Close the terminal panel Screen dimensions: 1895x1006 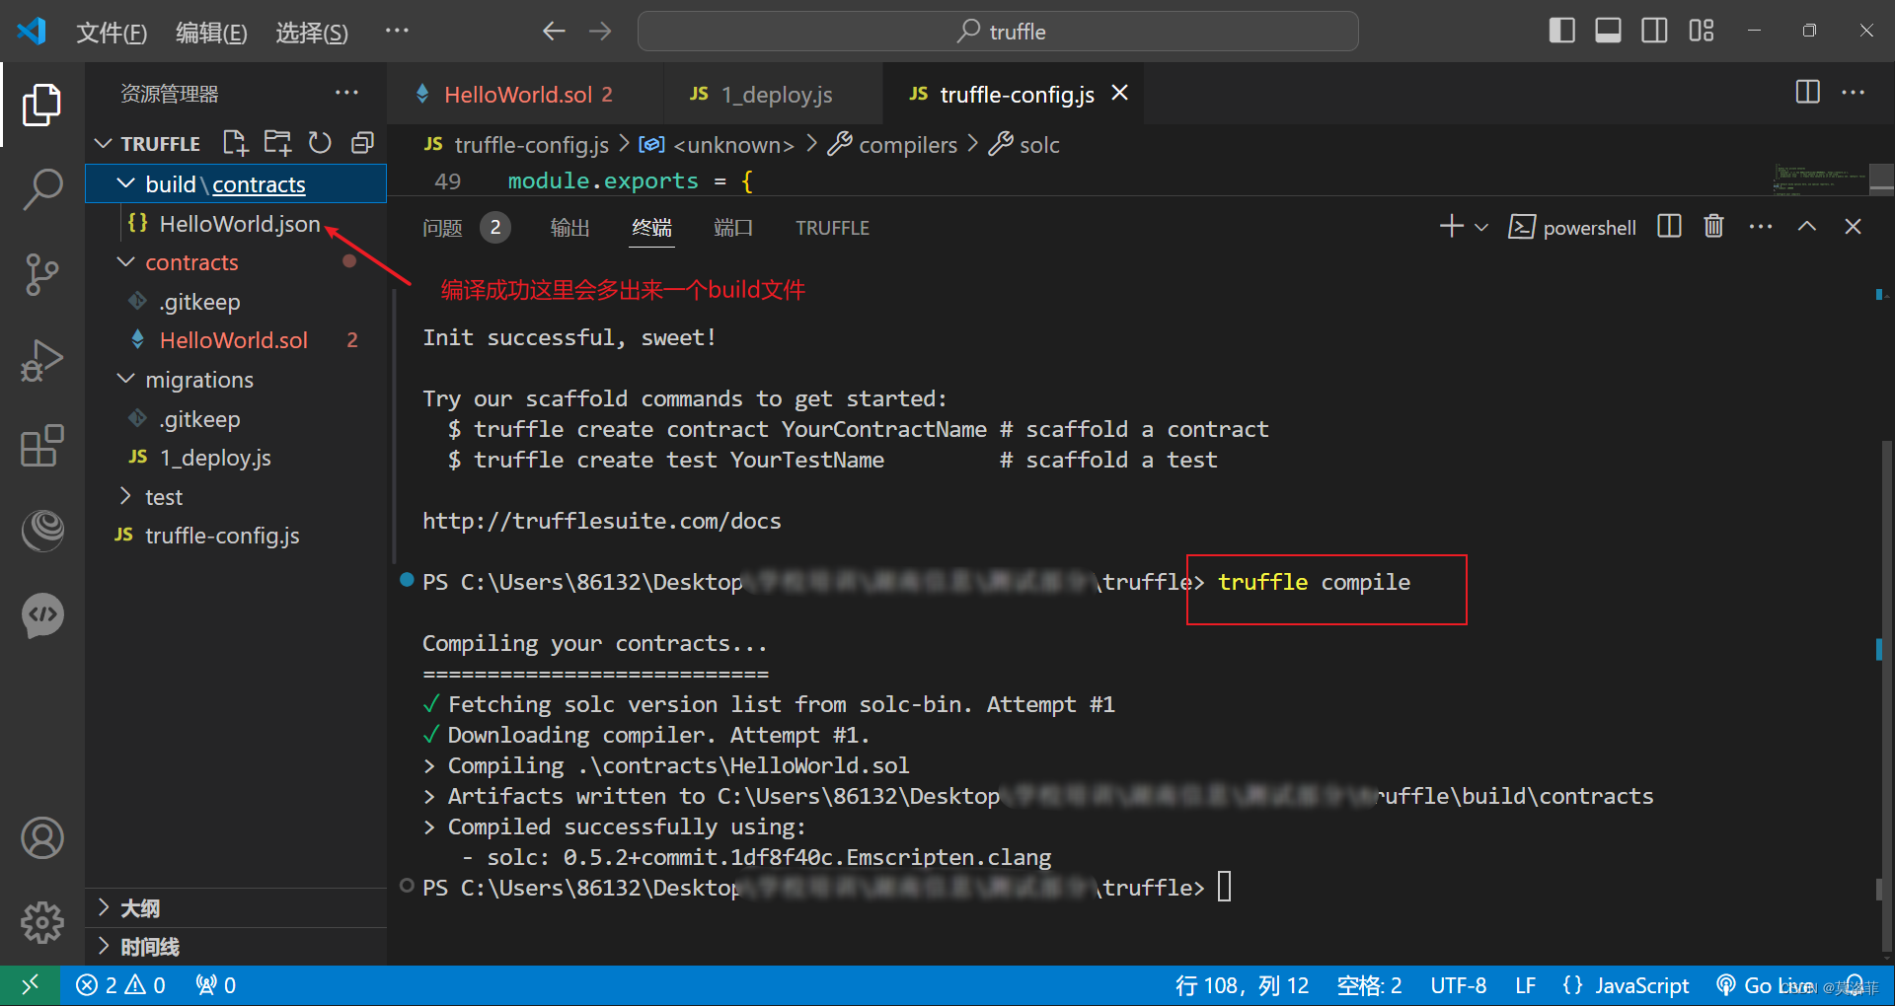click(x=1853, y=227)
